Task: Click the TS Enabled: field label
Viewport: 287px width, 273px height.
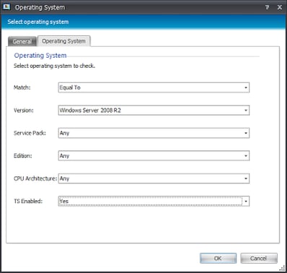Action: pos(28,201)
